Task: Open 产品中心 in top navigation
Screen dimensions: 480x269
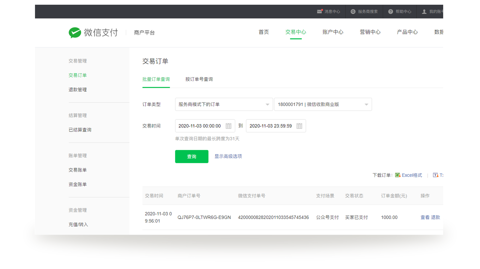Action: point(407,32)
